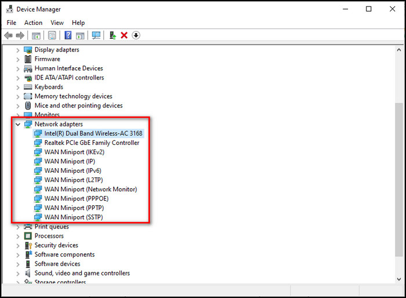Maximize the Device Manager window

369,9
